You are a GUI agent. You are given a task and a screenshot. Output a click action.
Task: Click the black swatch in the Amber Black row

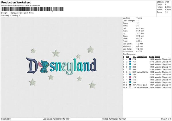click(130, 85)
